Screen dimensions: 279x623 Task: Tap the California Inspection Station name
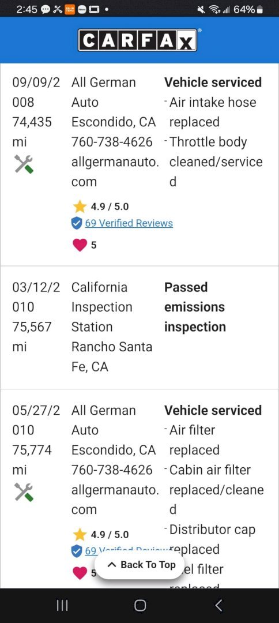[x=102, y=307]
